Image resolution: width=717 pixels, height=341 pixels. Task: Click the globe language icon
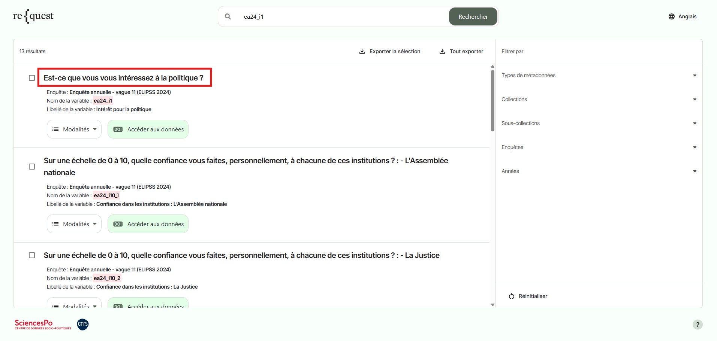[671, 16]
